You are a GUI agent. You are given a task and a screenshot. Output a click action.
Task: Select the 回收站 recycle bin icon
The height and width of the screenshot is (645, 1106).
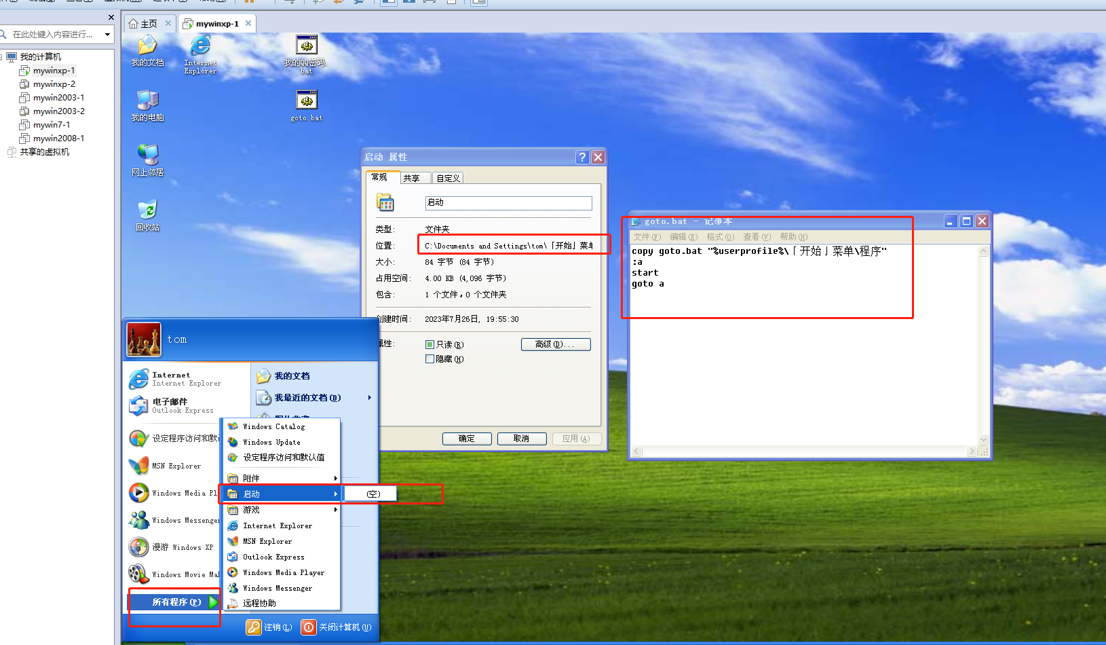(147, 216)
